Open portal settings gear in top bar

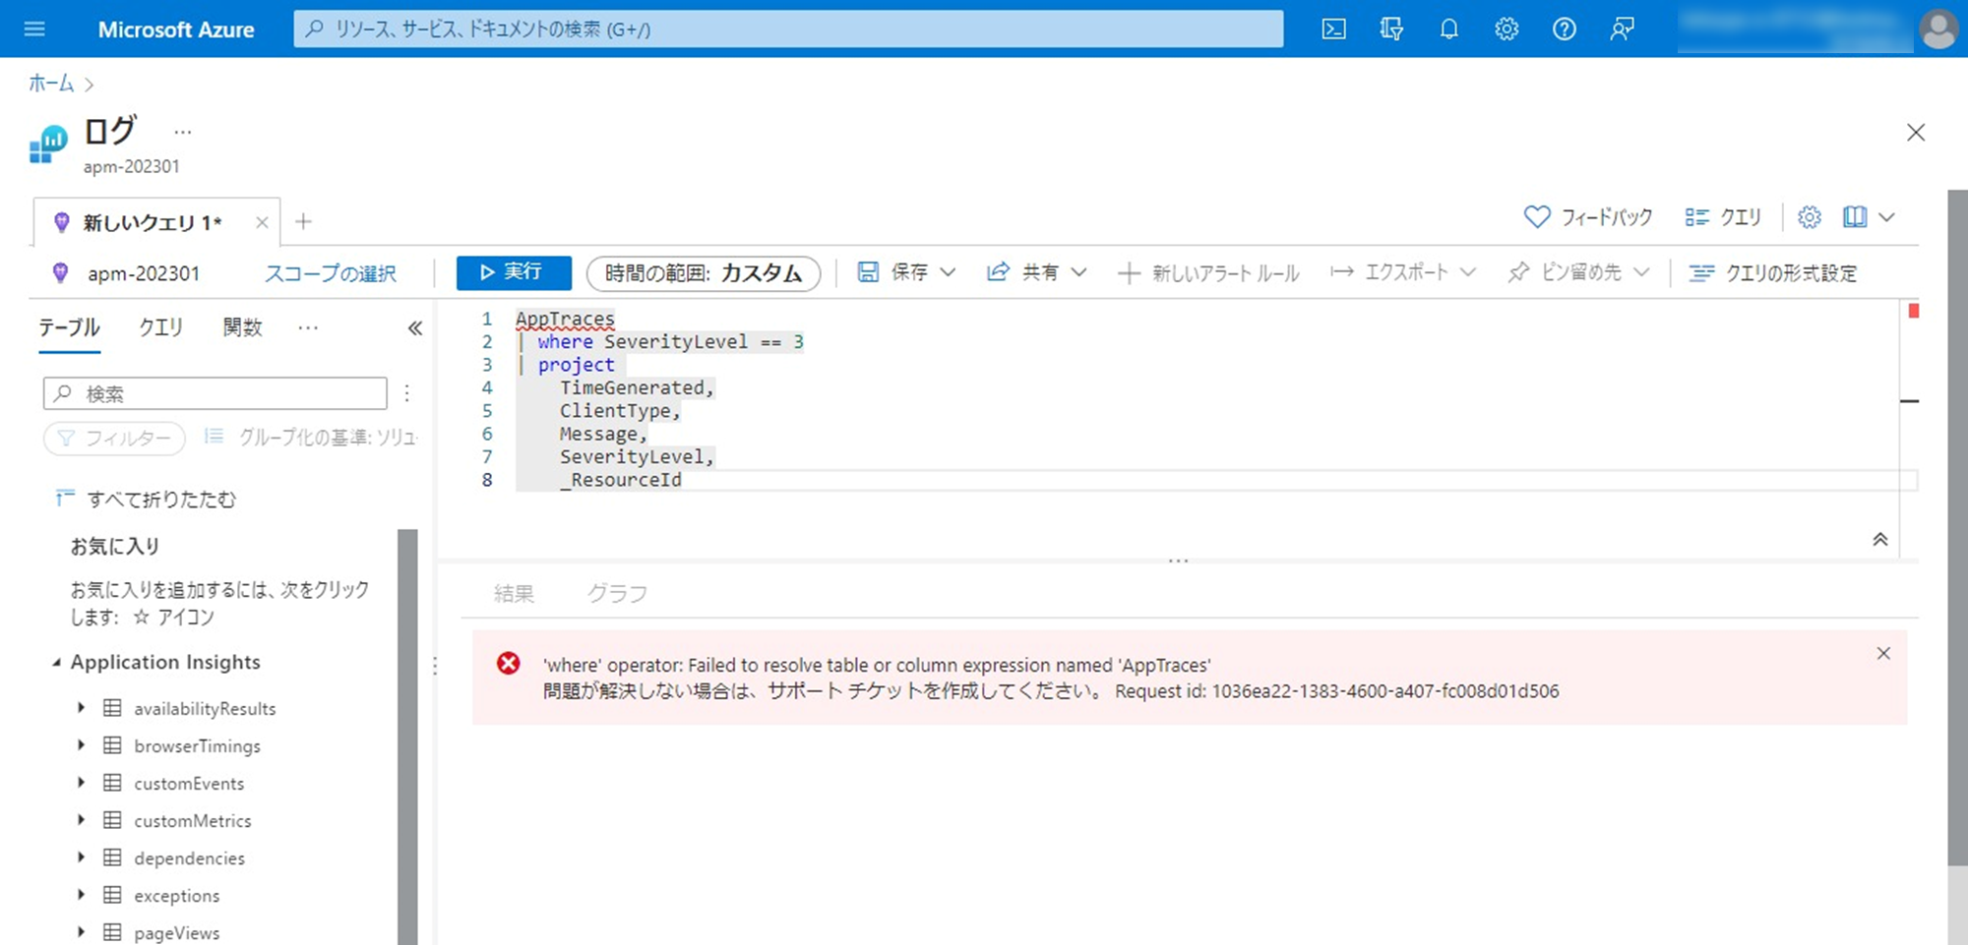coord(1507,30)
